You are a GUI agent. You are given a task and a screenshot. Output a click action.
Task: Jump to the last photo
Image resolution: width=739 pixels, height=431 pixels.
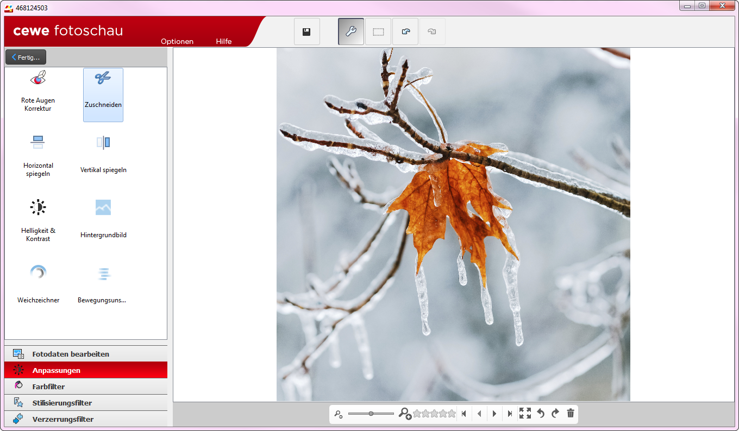coord(510,414)
